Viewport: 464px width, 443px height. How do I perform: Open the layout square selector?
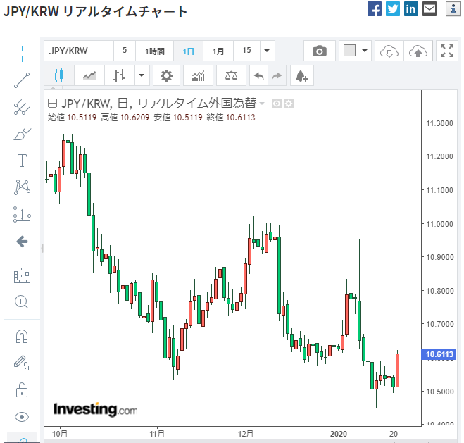coord(349,51)
